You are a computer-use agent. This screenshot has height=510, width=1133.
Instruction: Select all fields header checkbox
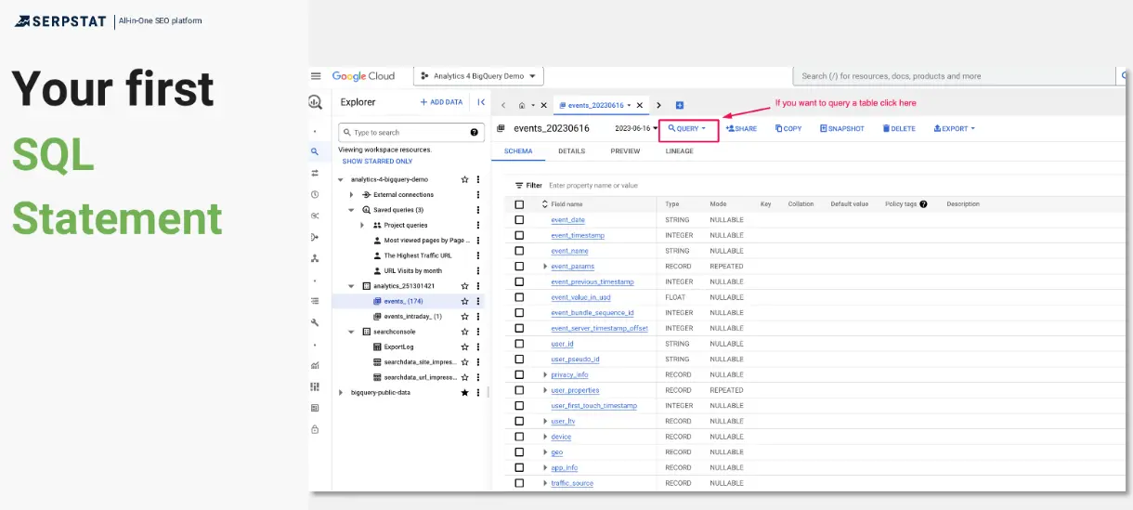pos(519,204)
